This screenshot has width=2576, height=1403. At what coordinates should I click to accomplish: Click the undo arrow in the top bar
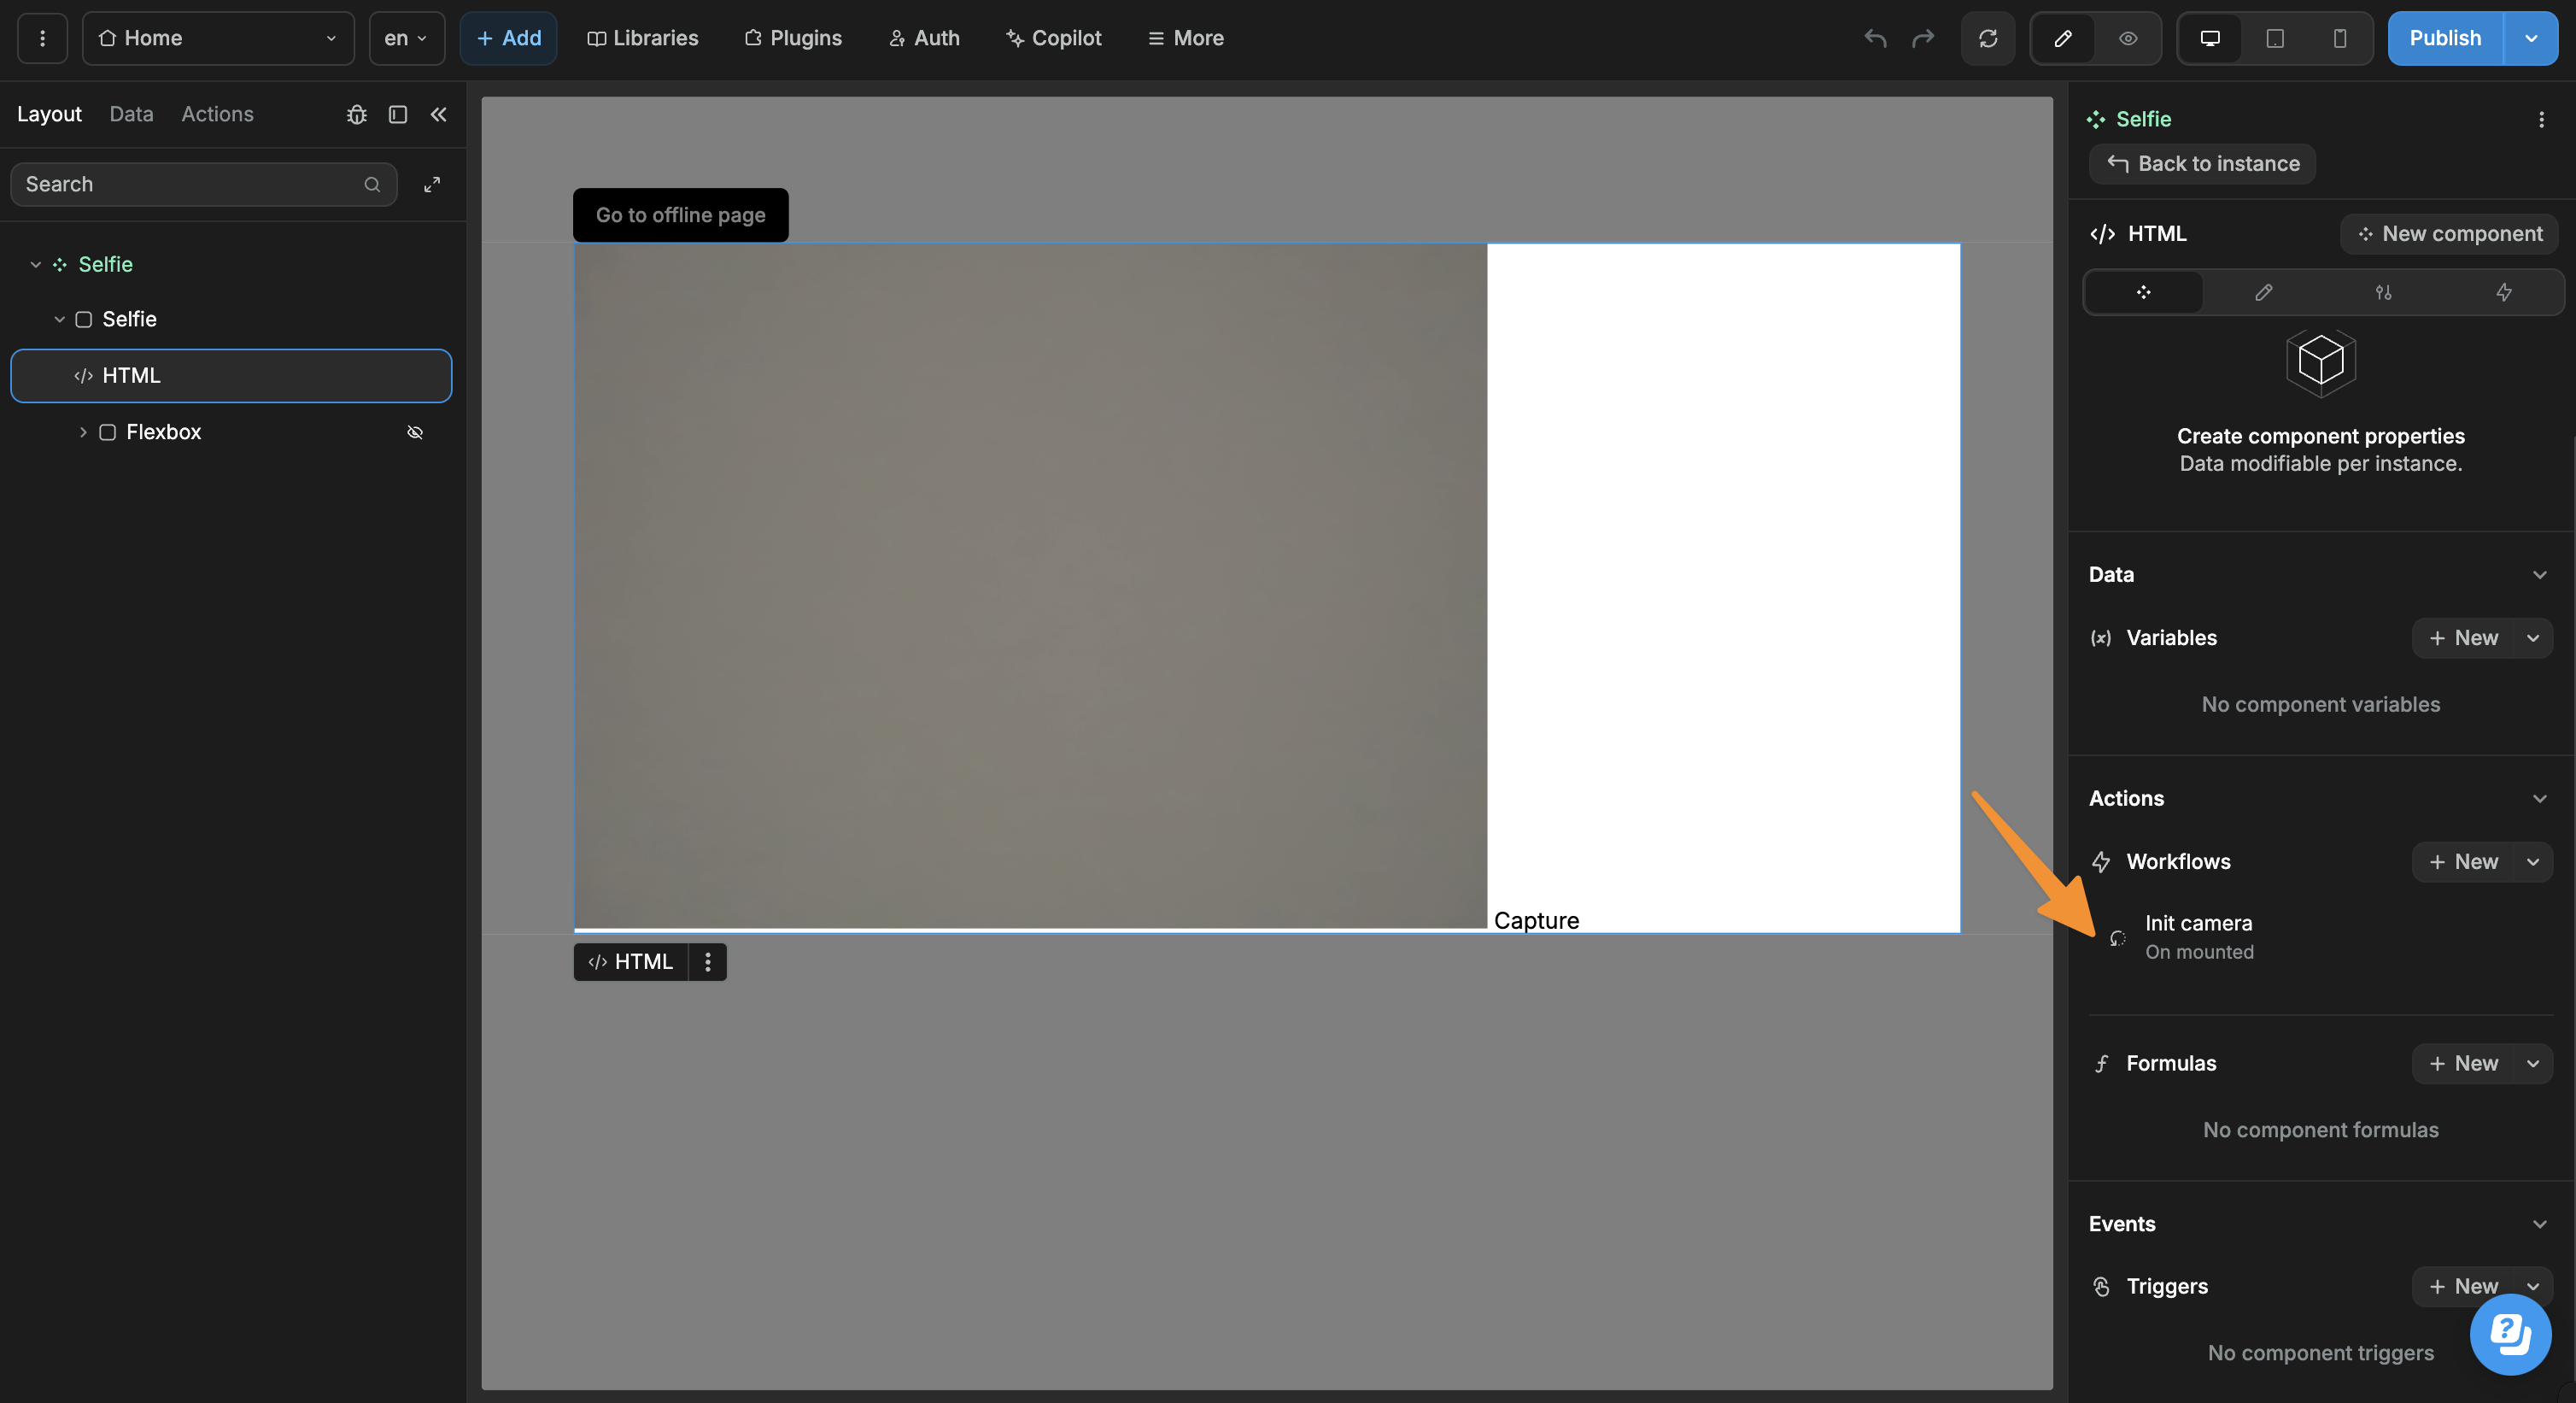click(1875, 38)
